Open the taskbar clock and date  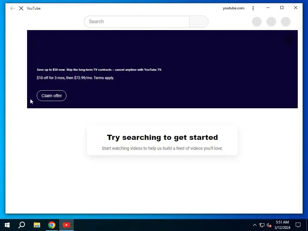(282, 225)
